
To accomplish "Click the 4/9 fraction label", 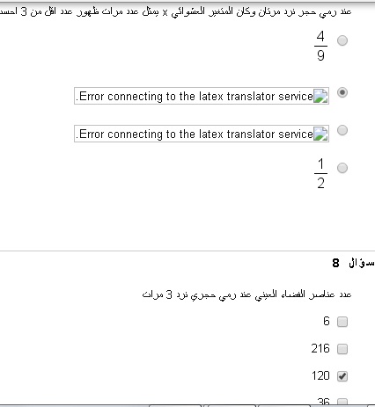I will pyautogui.click(x=320, y=46).
